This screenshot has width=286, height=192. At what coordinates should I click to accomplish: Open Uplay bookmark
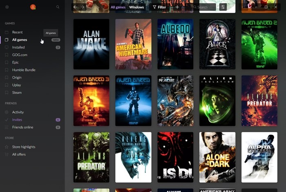[16, 85]
